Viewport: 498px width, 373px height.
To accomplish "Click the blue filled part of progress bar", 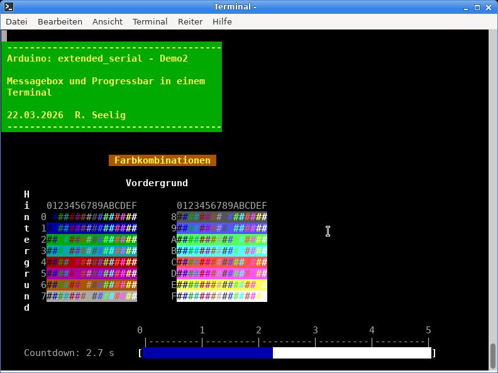I will pyautogui.click(x=207, y=353).
